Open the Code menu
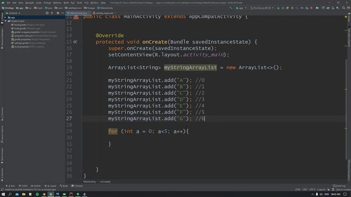This screenshot has width=351, height=197. [x=39, y=3]
